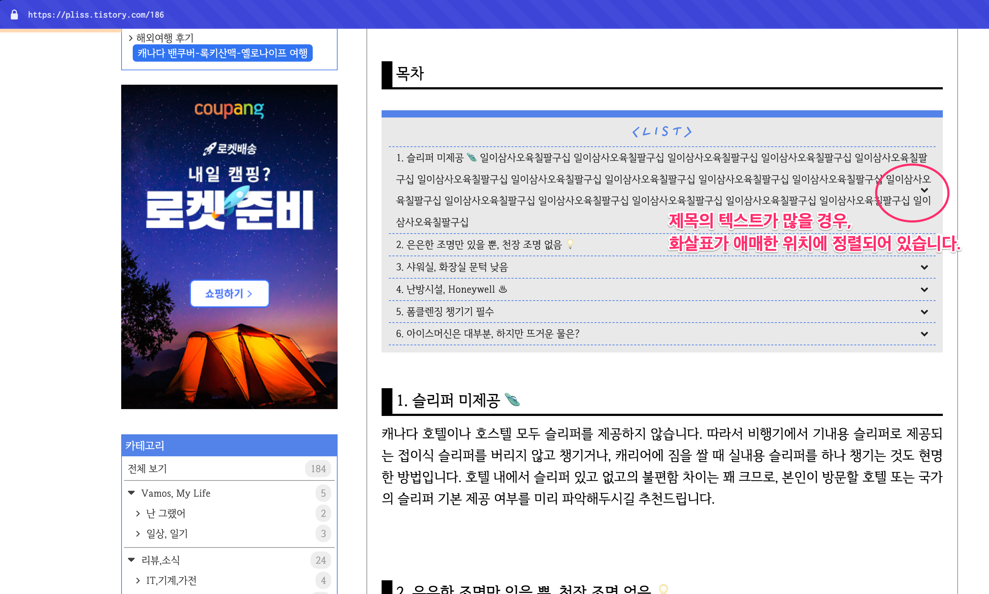Expand item 5 폼클렌징 챙기기 필수
The width and height of the screenshot is (989, 594).
click(924, 312)
